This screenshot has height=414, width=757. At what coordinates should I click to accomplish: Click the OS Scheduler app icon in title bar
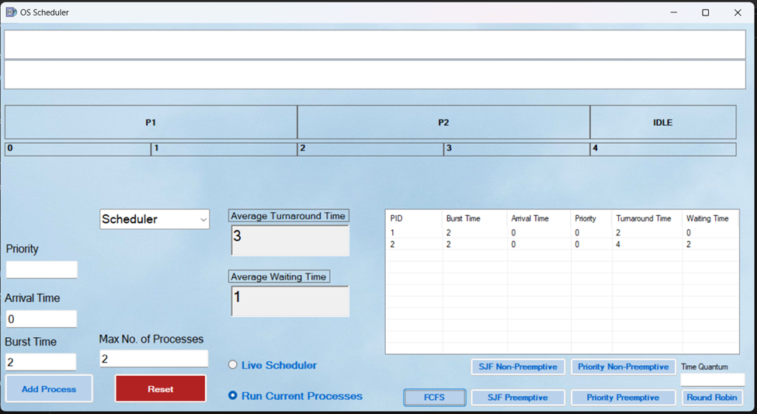[x=11, y=12]
